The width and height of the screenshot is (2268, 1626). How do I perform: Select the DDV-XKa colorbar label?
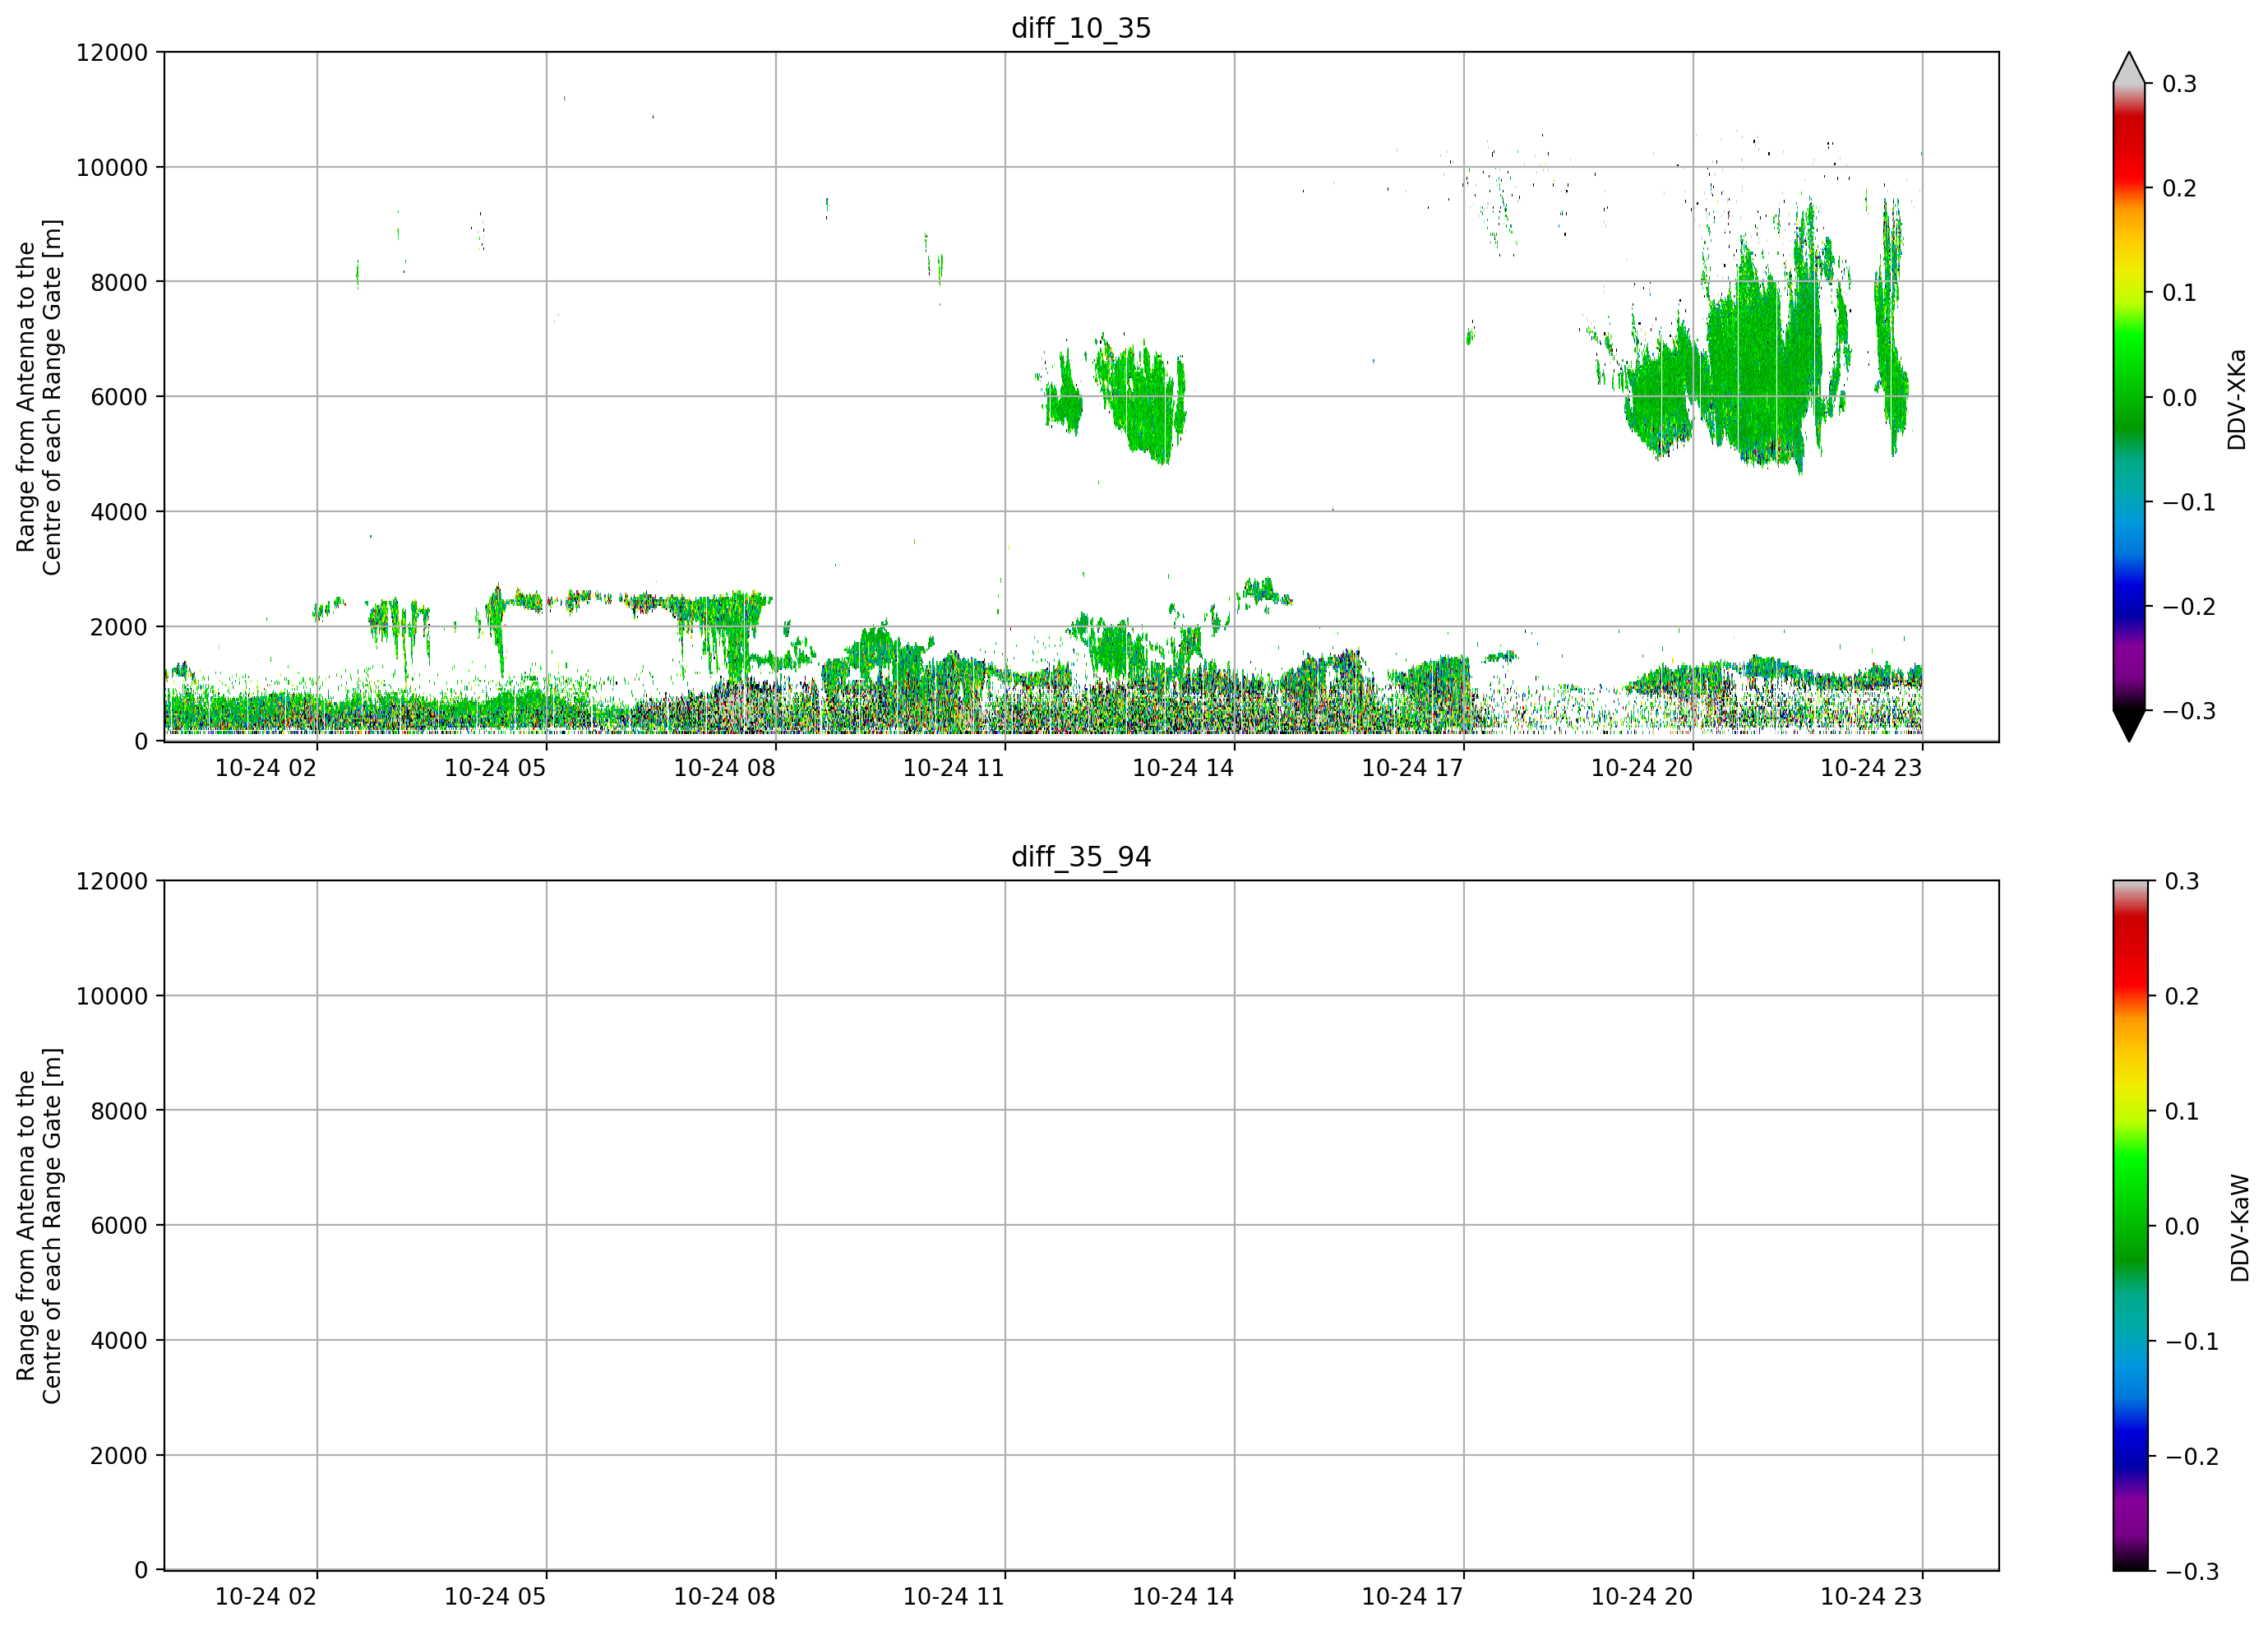(x=2237, y=399)
